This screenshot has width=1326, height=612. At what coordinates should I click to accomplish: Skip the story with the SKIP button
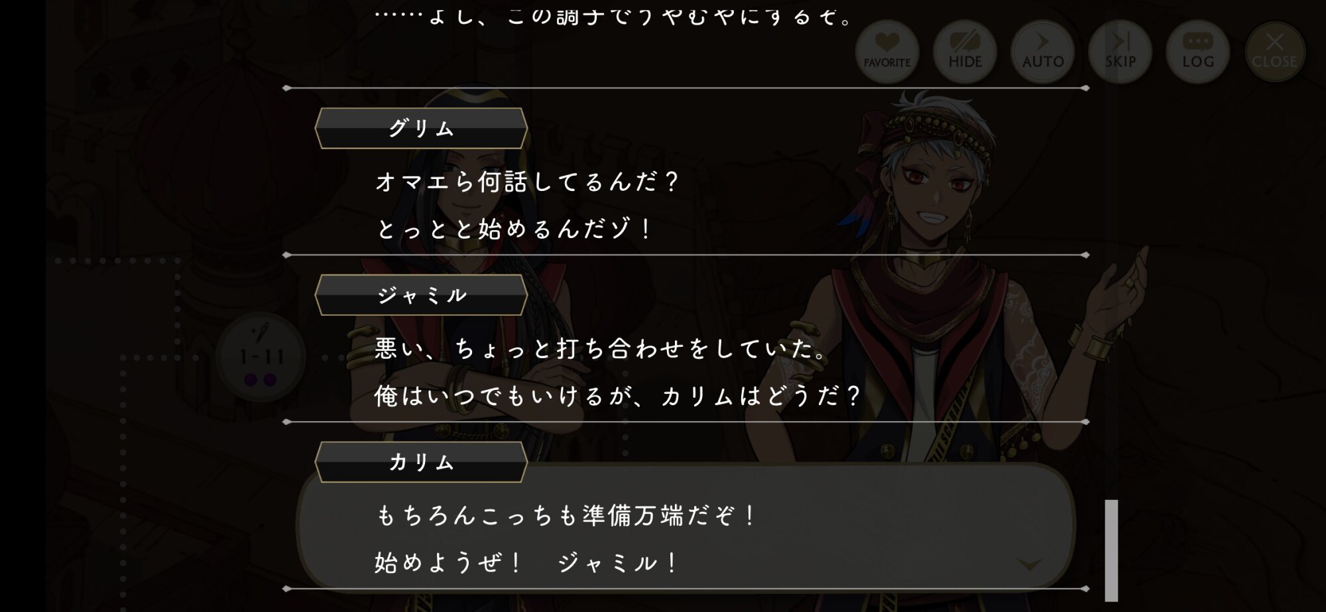(x=1120, y=52)
